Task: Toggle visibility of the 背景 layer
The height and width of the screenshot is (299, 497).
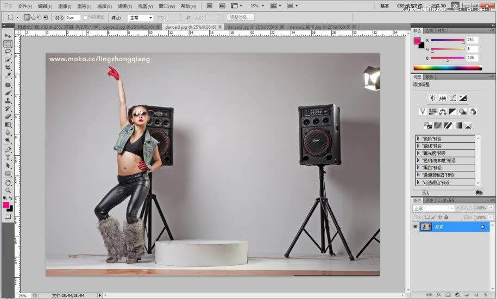Action: coord(416,227)
